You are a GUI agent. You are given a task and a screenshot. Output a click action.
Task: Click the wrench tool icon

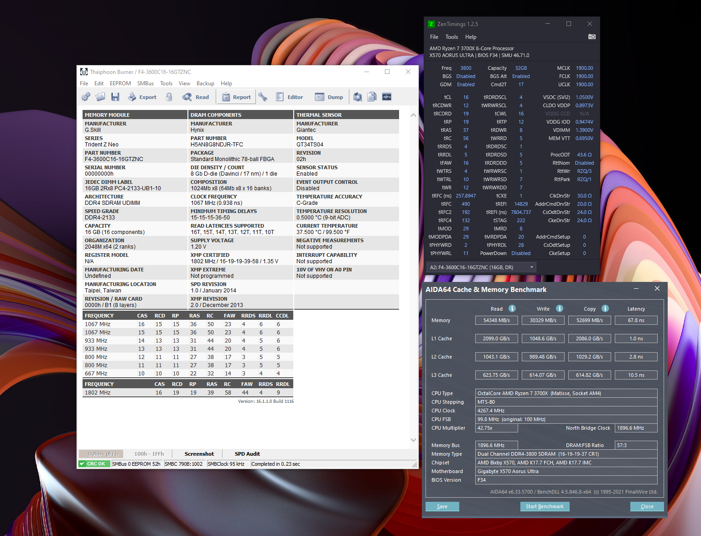[x=263, y=97]
